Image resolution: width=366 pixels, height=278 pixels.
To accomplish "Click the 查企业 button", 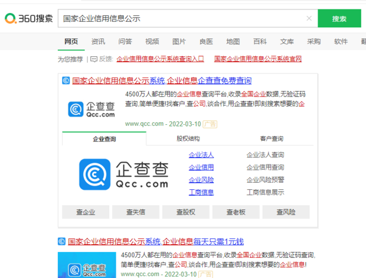I will tap(86, 212).
